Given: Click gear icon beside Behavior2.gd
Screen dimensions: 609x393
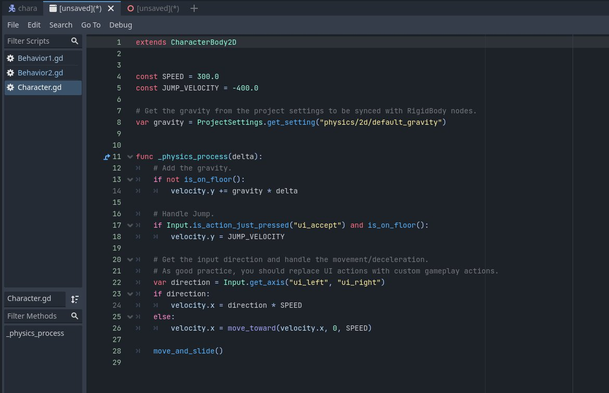Looking at the screenshot, I should click(x=10, y=73).
